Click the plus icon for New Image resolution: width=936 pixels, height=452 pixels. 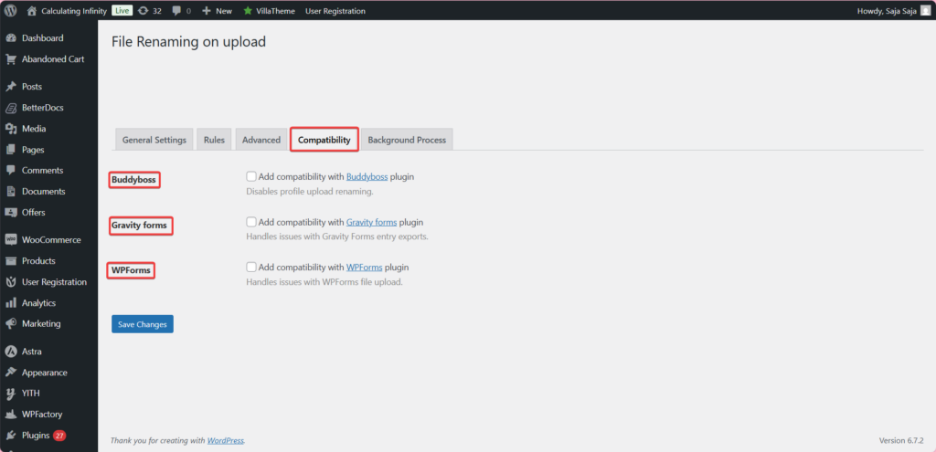207,11
